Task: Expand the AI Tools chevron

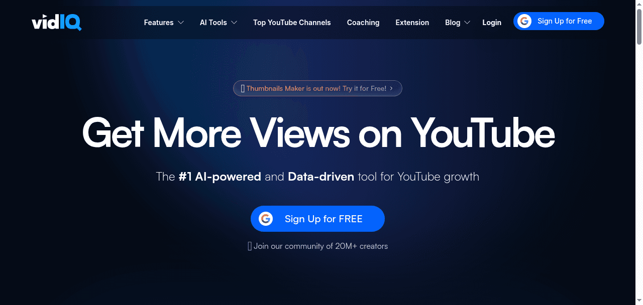Action: tap(234, 23)
